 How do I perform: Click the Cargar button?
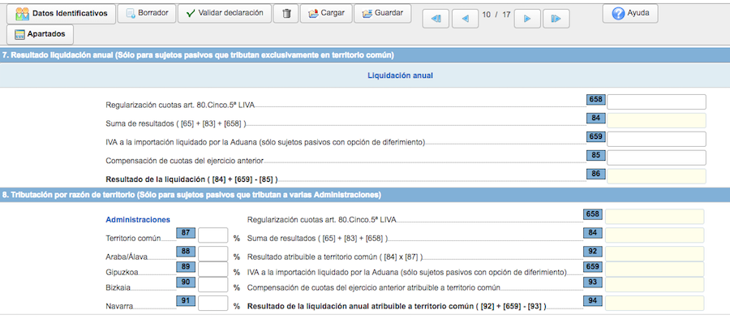coord(326,14)
